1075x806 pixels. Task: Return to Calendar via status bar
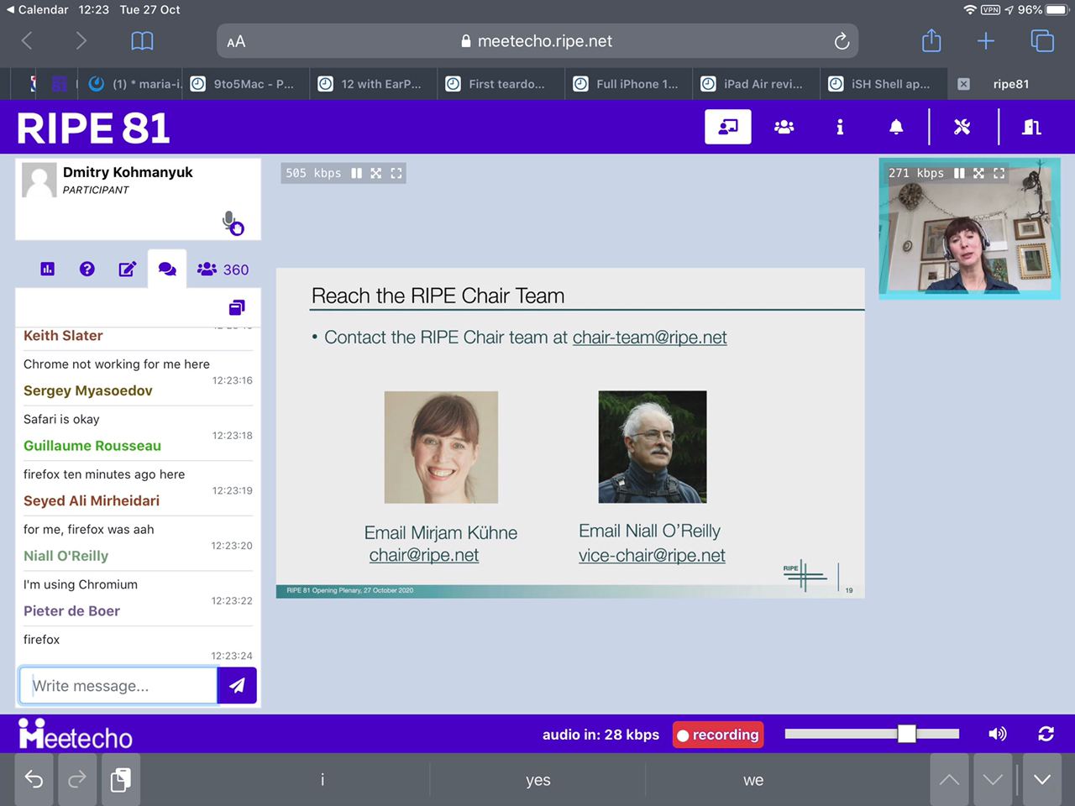tap(38, 9)
